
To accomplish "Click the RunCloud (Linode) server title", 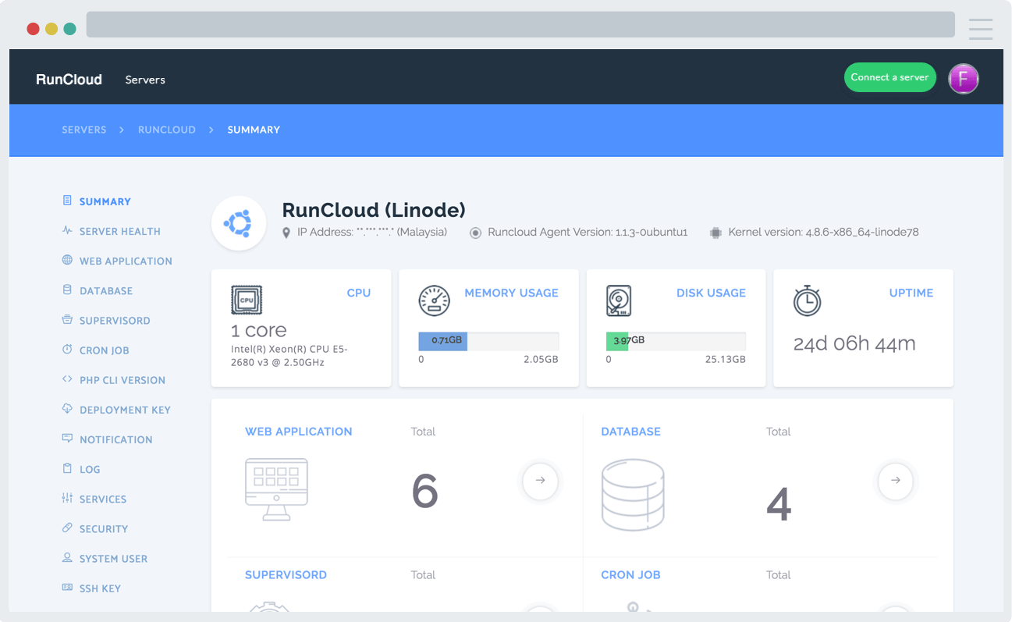I will coord(374,209).
